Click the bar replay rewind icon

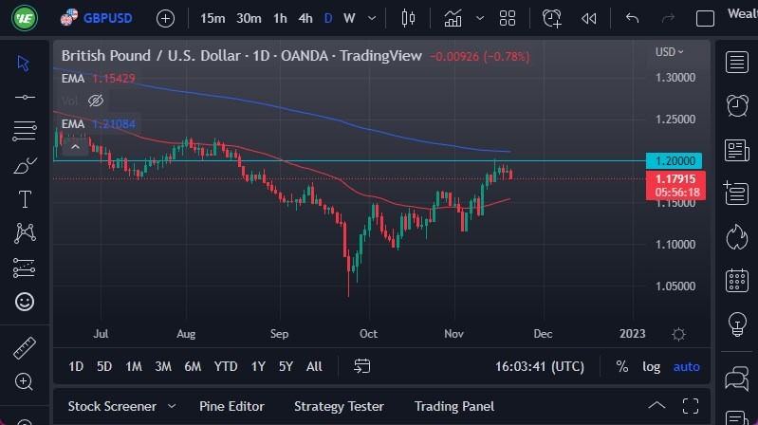589,18
